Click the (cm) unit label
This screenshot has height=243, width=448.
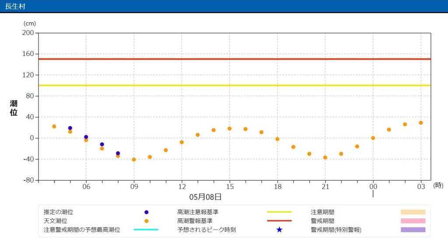coord(29,24)
